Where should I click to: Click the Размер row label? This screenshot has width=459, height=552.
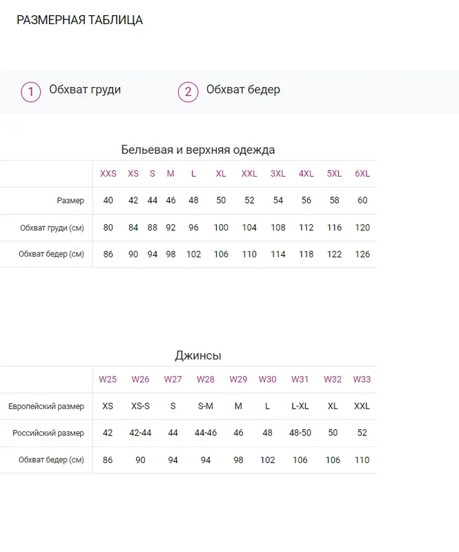pos(70,201)
